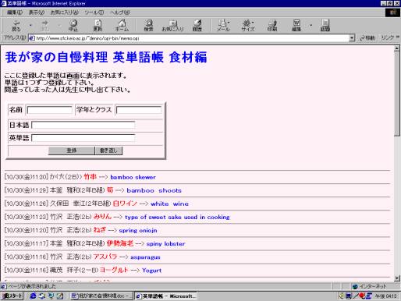Open the 表示 (View) menu
The width and height of the screenshot is (401, 301).
point(37,12)
